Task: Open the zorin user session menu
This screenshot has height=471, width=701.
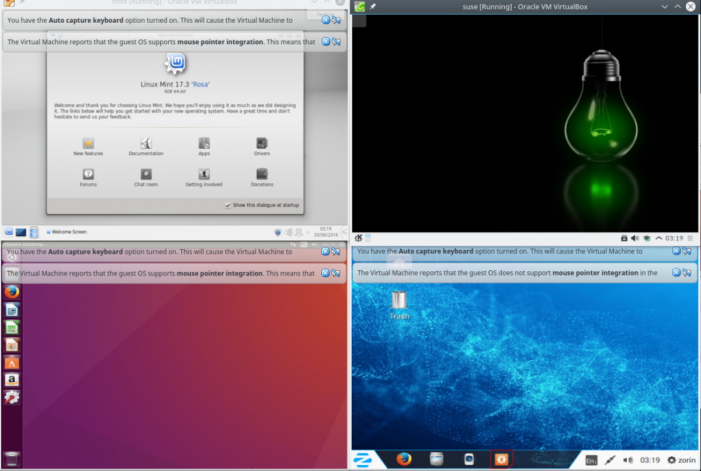Action: (x=682, y=460)
